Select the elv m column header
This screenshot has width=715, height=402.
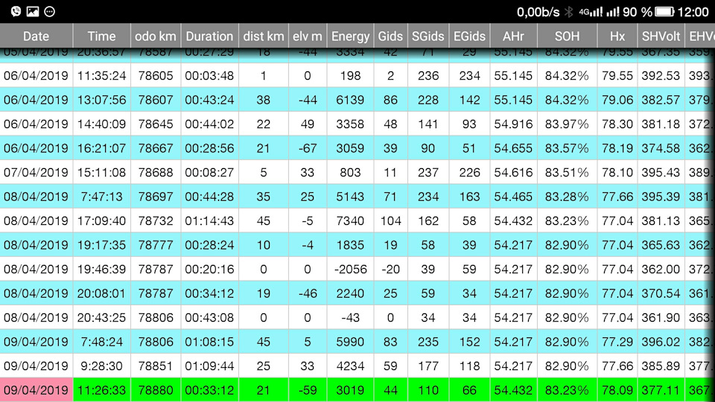pyautogui.click(x=308, y=36)
